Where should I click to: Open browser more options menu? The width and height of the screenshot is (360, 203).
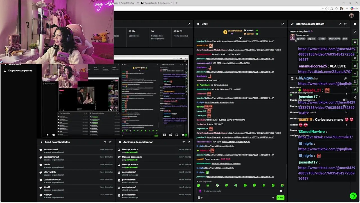346,8
